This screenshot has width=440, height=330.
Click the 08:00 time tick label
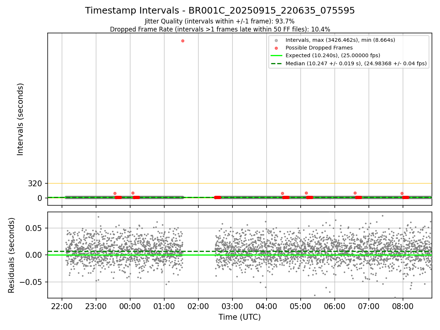(403, 306)
